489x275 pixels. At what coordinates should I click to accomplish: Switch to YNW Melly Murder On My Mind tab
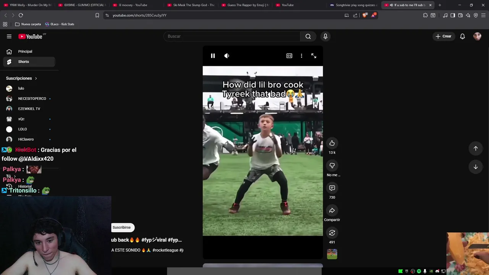pyautogui.click(x=27, y=5)
